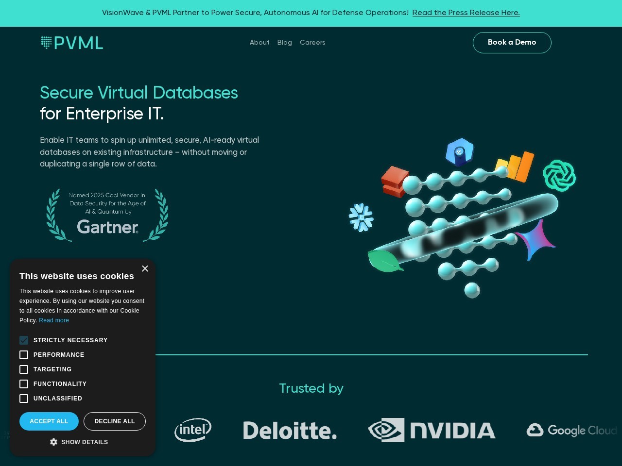Screen dimensions: 622x466
Task: Toggle the Strictly Necessary checkbox
Action: tap(24, 340)
